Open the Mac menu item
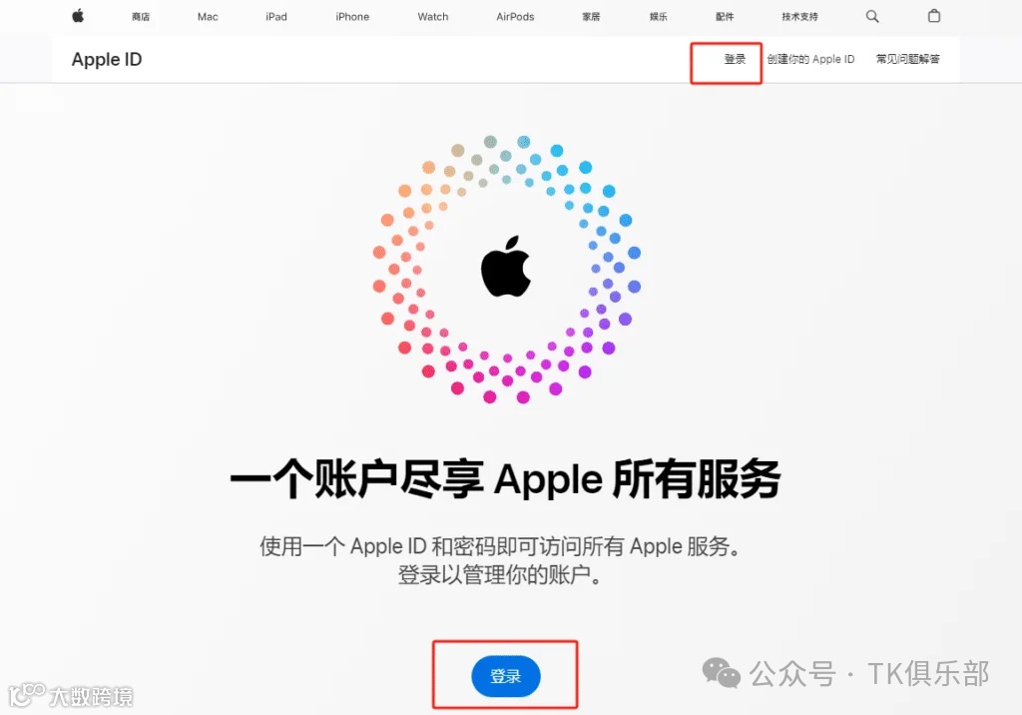 click(208, 17)
